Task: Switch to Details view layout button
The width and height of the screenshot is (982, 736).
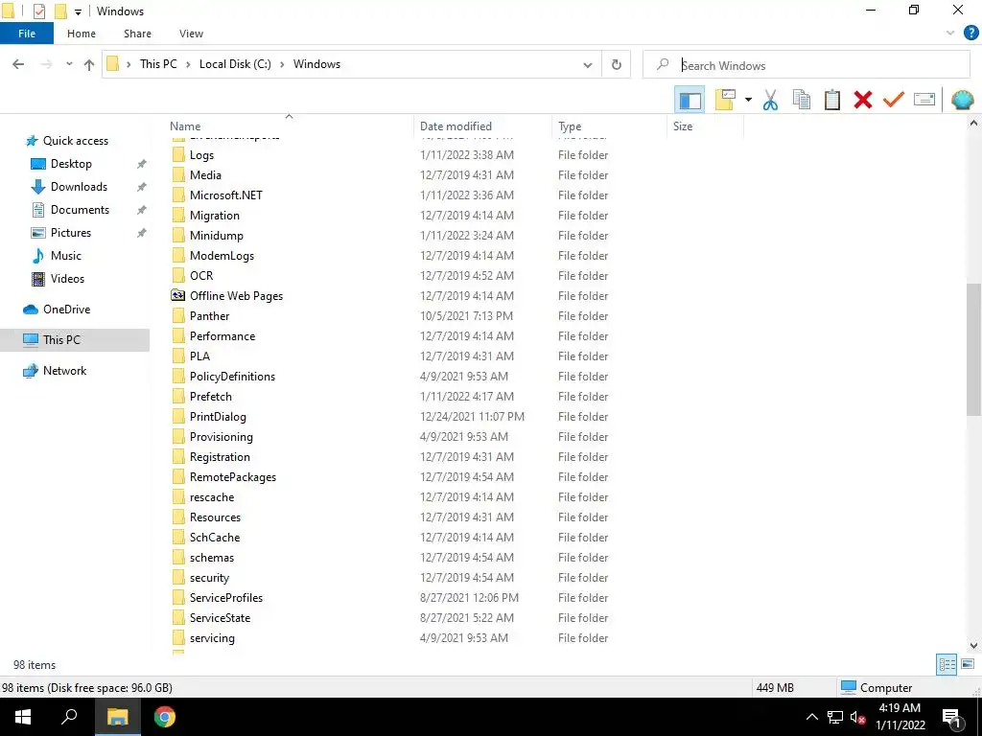Action: point(946,664)
